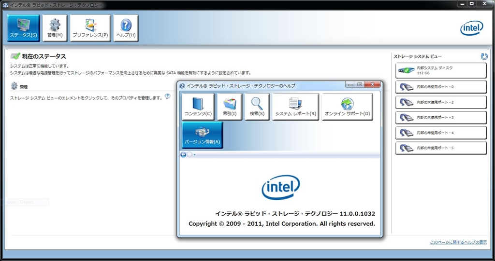Viewport: 495px width, 261px height.
Task: Click the Copyright 2009 - 2011 Intel text
Action: coord(282,223)
